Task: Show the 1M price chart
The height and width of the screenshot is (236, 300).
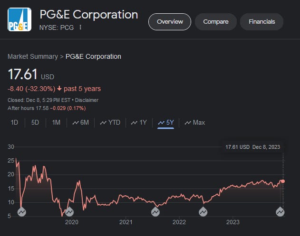Action: click(x=56, y=123)
